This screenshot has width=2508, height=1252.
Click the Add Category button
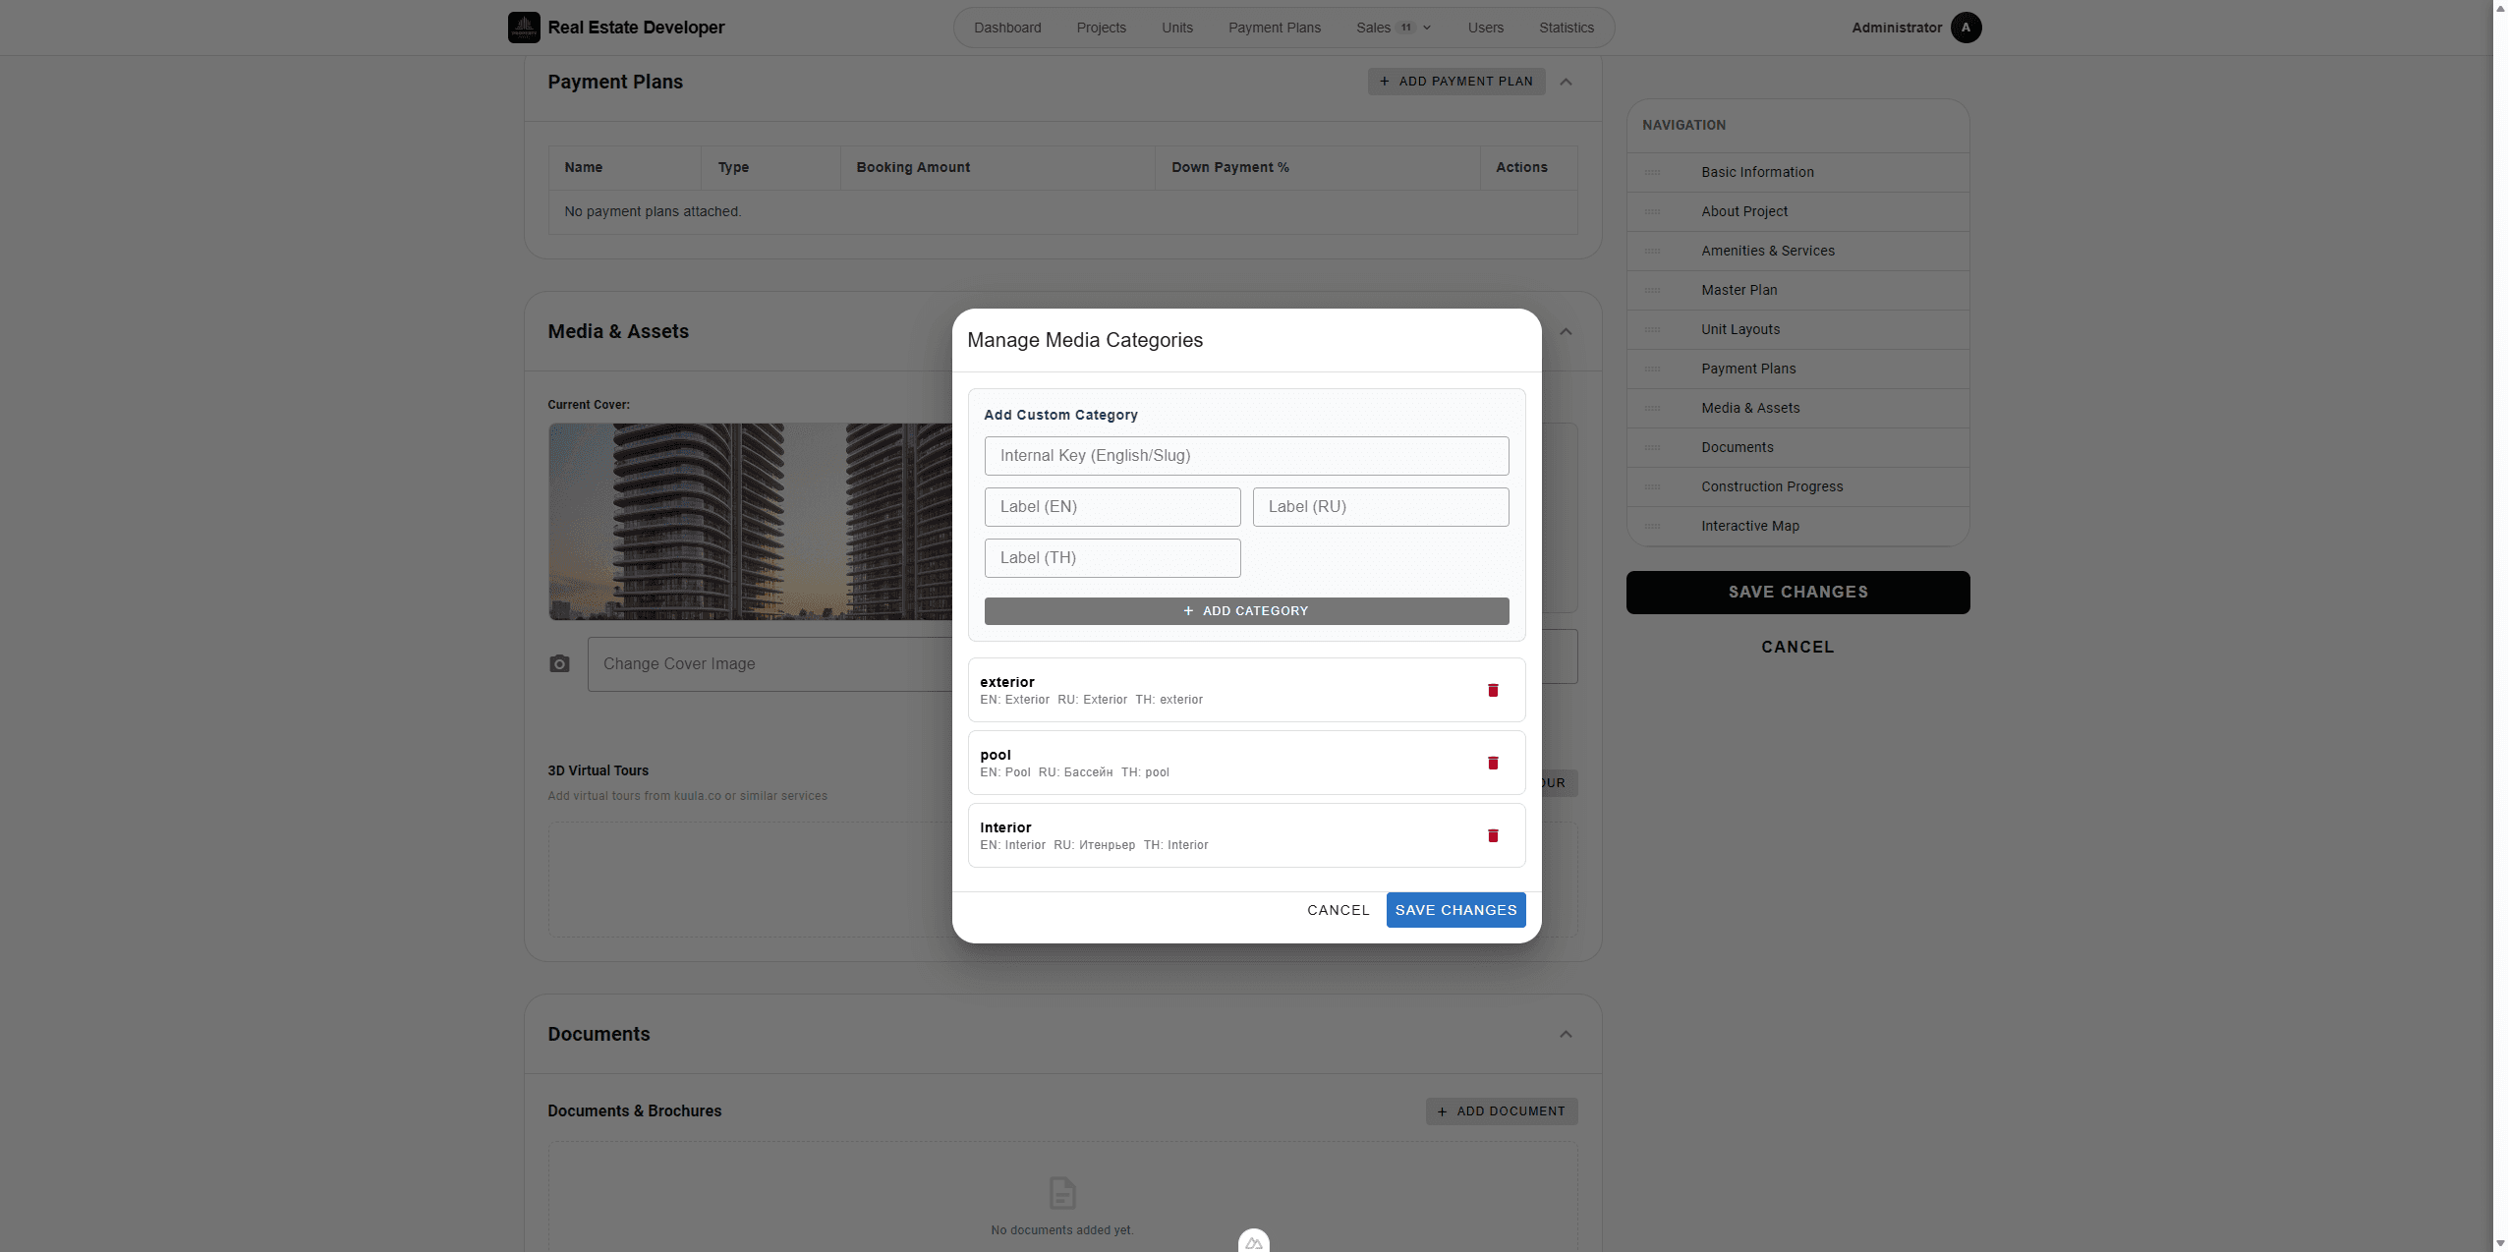click(x=1246, y=611)
